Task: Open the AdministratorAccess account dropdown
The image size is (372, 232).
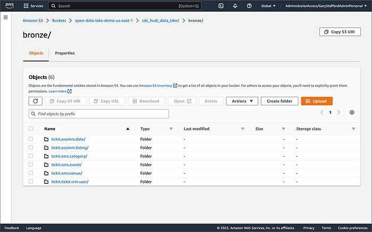Action: click(326, 6)
